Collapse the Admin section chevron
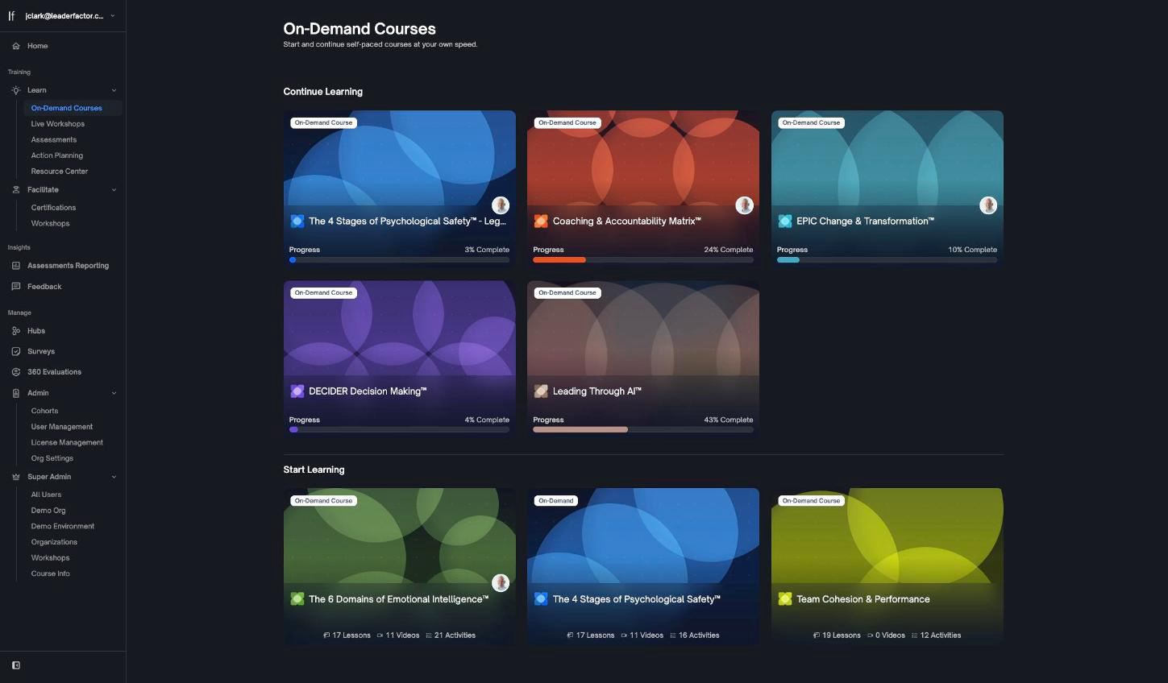 click(114, 393)
